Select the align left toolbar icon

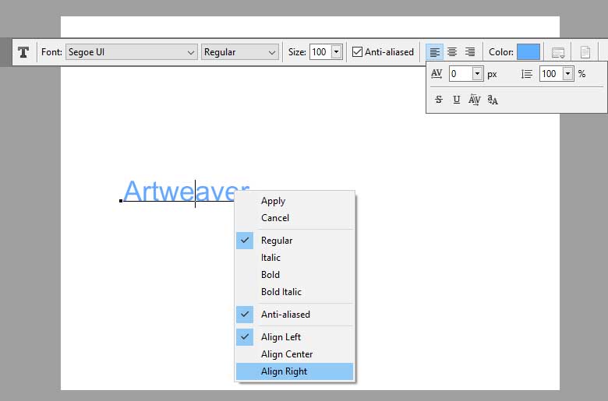click(x=435, y=52)
